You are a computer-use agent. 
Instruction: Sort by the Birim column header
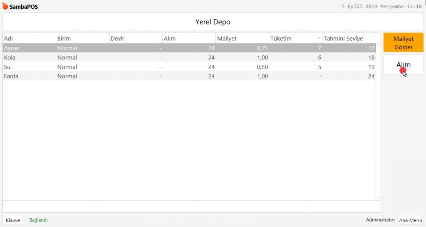(82, 39)
